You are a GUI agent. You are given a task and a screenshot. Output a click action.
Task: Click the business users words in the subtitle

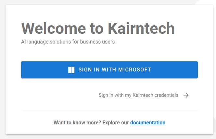(x=97, y=42)
